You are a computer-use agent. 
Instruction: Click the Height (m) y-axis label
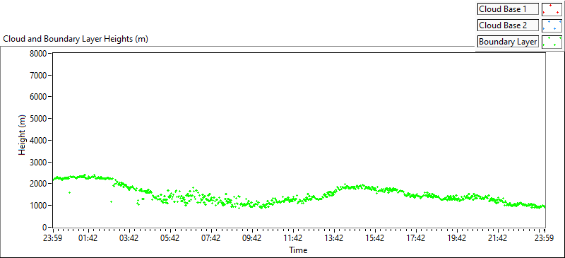pyautogui.click(x=23, y=141)
